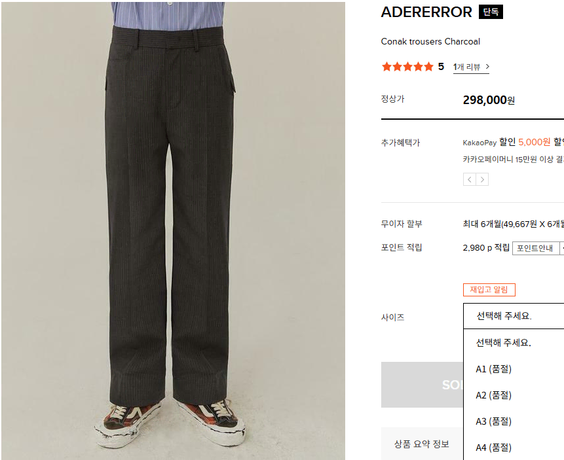Click the chevron next to 1개 리뷰
Image resolution: width=564 pixels, height=460 pixels.
487,67
